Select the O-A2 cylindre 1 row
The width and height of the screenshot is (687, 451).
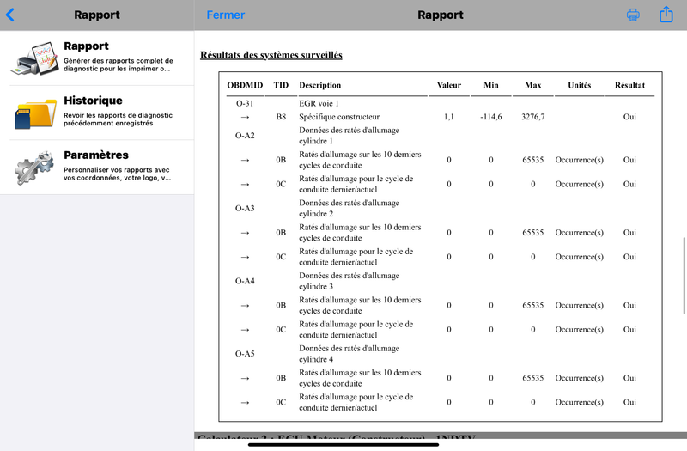click(x=440, y=136)
